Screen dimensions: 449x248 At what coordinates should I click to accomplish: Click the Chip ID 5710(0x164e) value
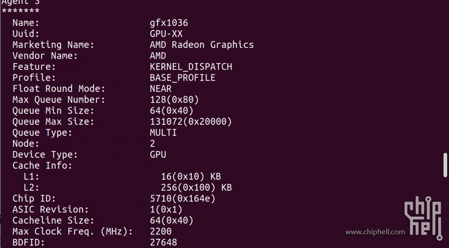(183, 198)
